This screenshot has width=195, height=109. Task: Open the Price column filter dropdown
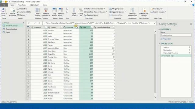91,27
